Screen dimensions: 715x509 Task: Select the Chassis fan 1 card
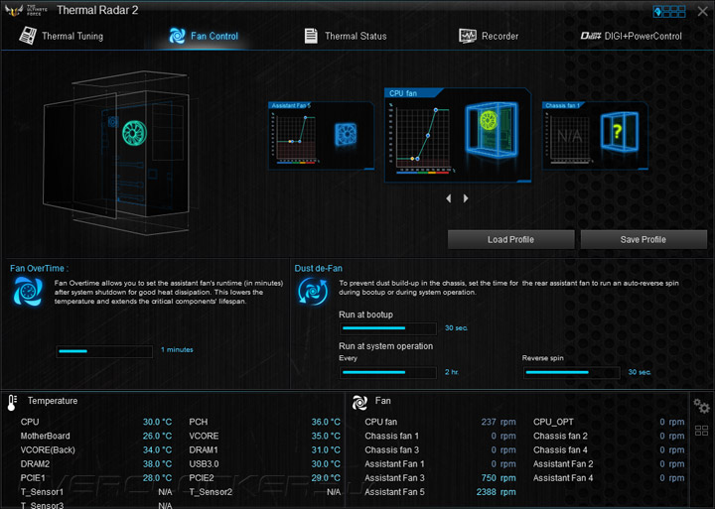(x=595, y=136)
